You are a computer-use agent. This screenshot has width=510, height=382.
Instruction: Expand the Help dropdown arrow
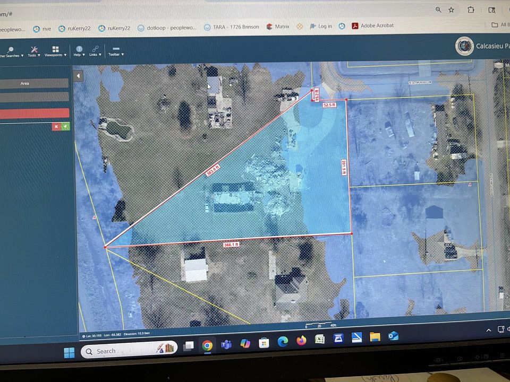point(83,55)
